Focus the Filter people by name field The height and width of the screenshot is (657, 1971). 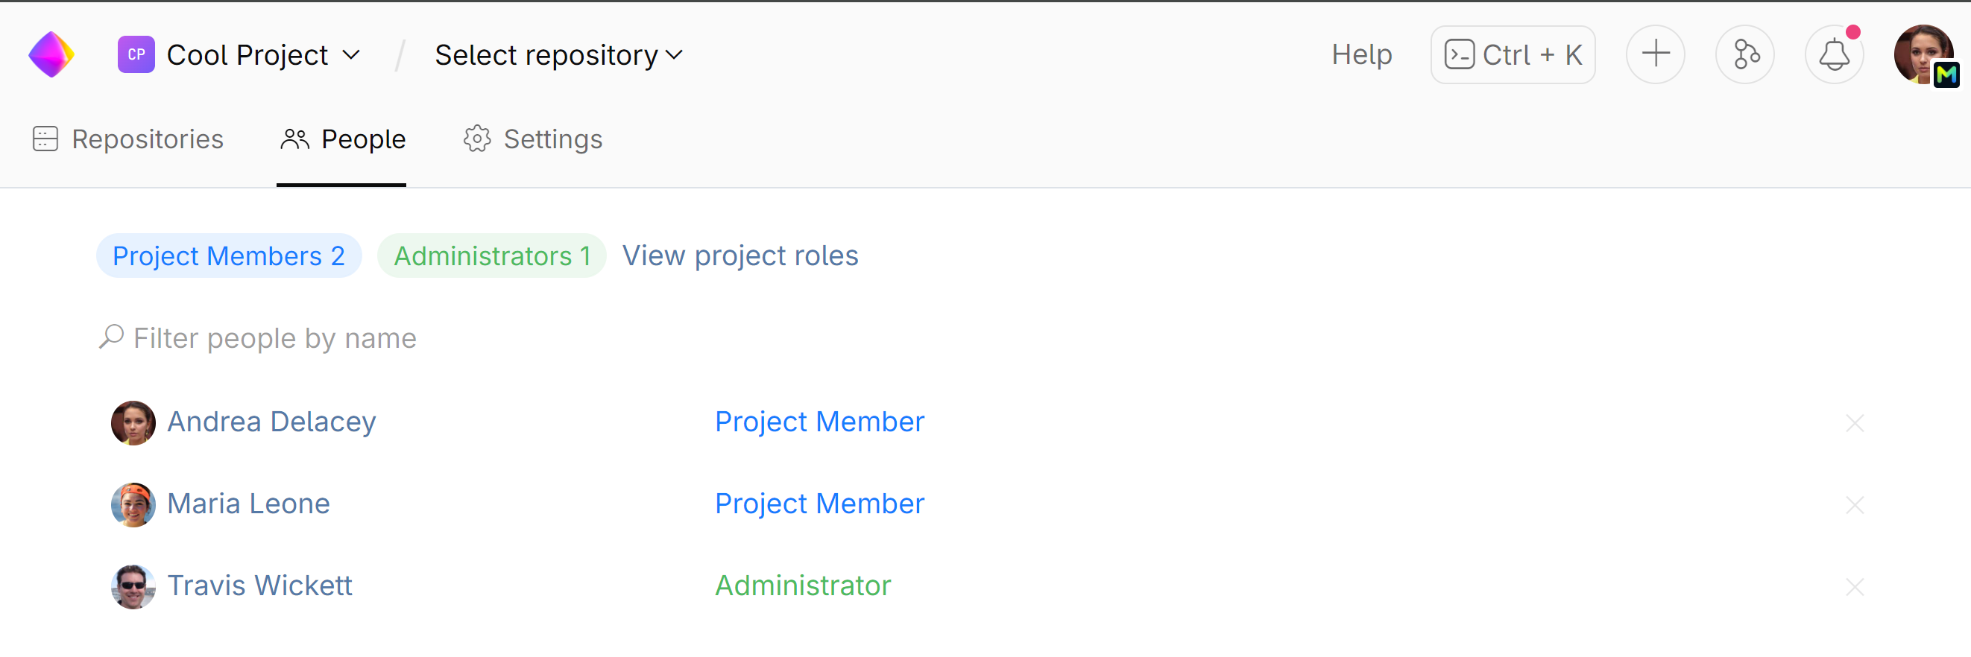(276, 337)
